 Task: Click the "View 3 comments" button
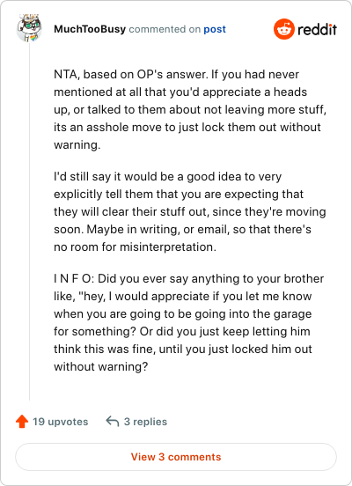point(176,457)
